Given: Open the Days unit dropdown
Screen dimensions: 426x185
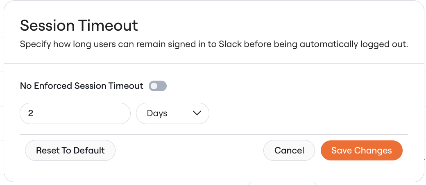Looking at the screenshot, I should pos(172,113).
